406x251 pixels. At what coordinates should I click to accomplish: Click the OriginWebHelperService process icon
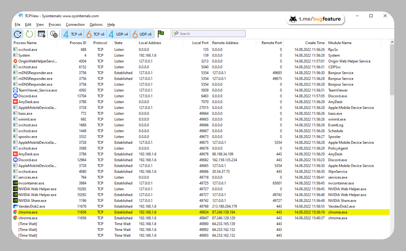15,61
